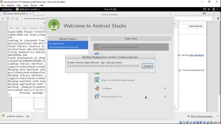Open the GNOME system menu arrow
The width and height of the screenshot is (221, 124).
[217, 9]
